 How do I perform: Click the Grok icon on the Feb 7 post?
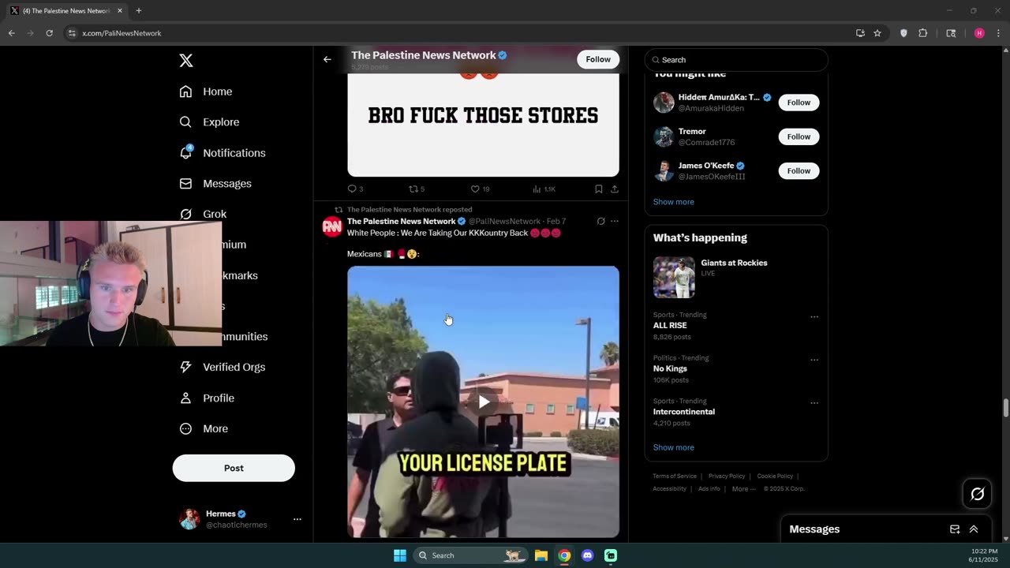(x=600, y=222)
